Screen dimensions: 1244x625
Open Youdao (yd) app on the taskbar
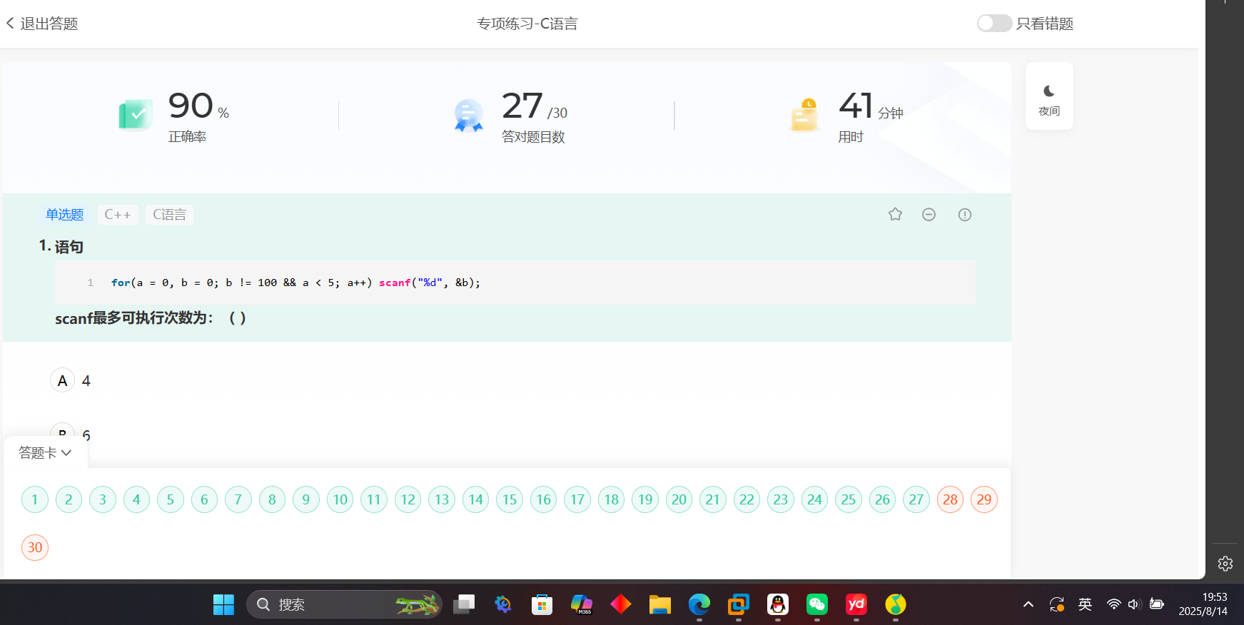[856, 604]
